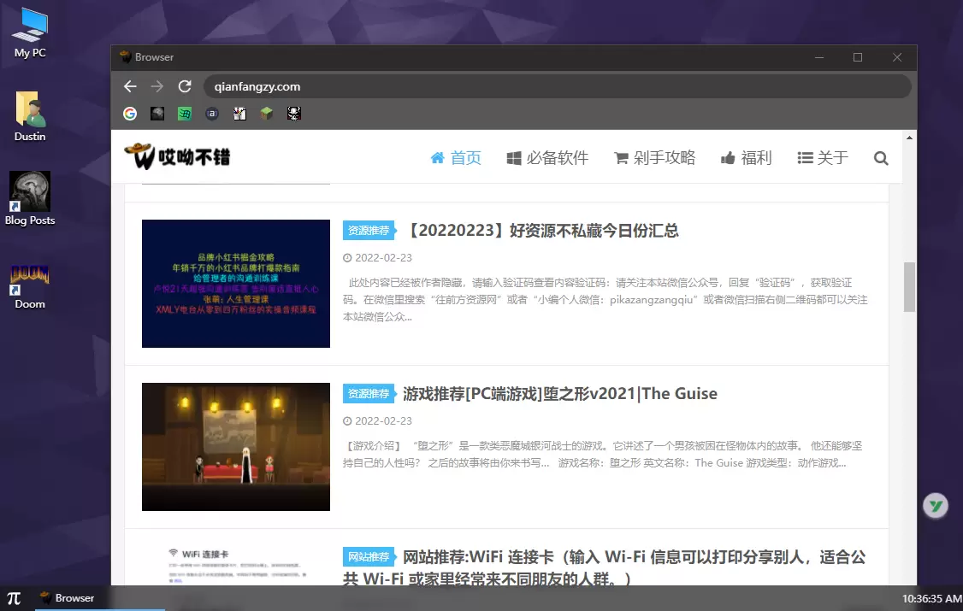Focus the qianfangzy.com address bar
The image size is (963, 611).
557,86
